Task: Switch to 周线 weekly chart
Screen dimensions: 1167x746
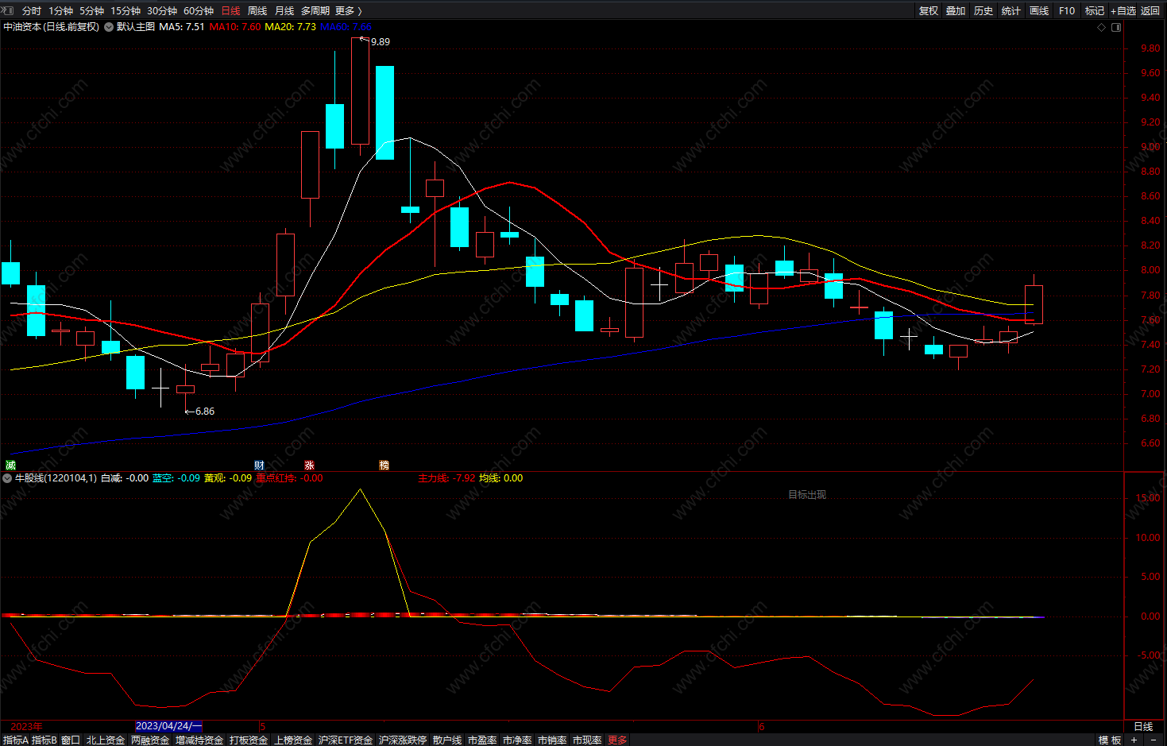Action: point(257,10)
